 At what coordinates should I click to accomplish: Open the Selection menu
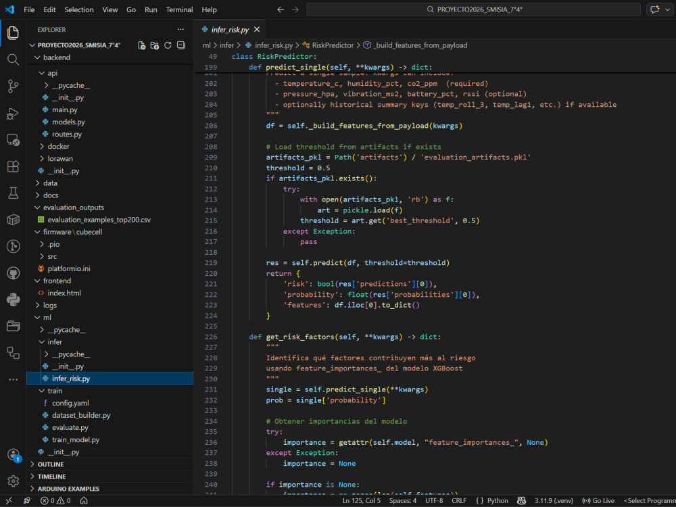79,9
